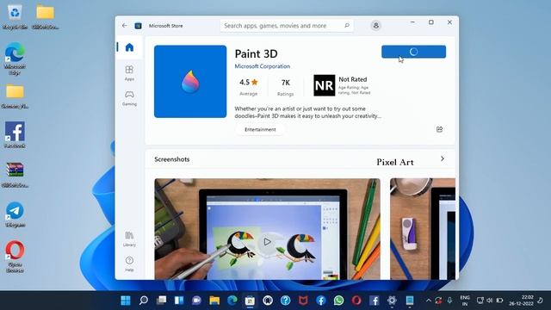Screen dimensions: 551x310
Task: Open the Library in Store sidebar
Action: 129,239
